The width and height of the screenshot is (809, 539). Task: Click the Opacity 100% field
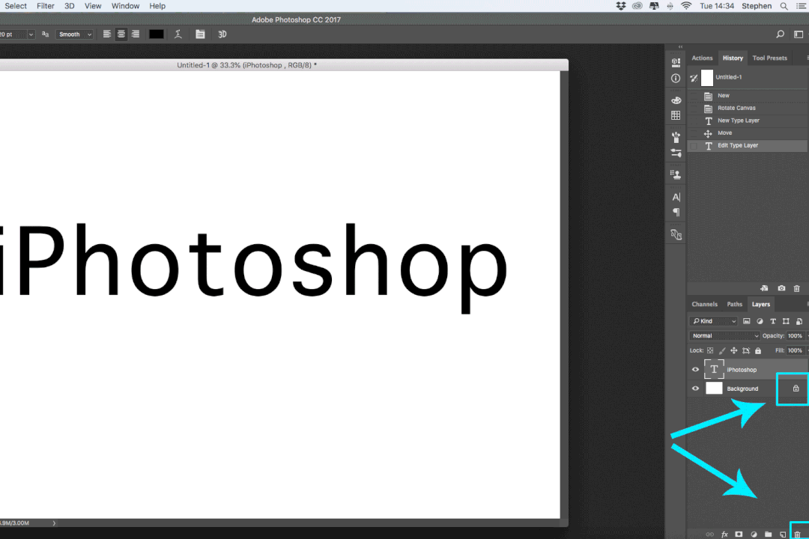[795, 336]
